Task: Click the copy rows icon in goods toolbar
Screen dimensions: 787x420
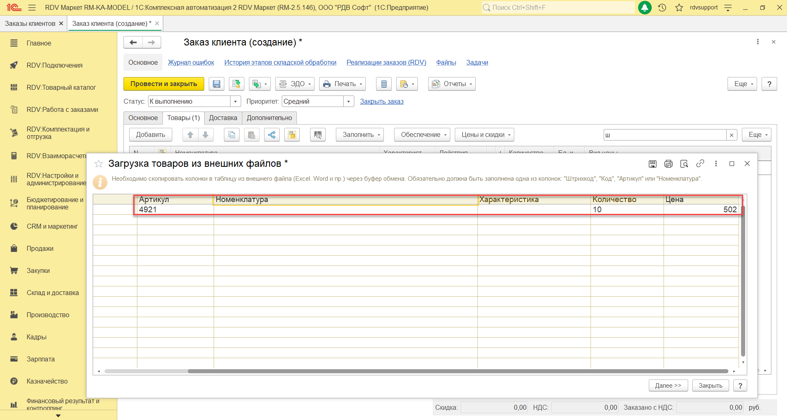Action: coord(232,135)
